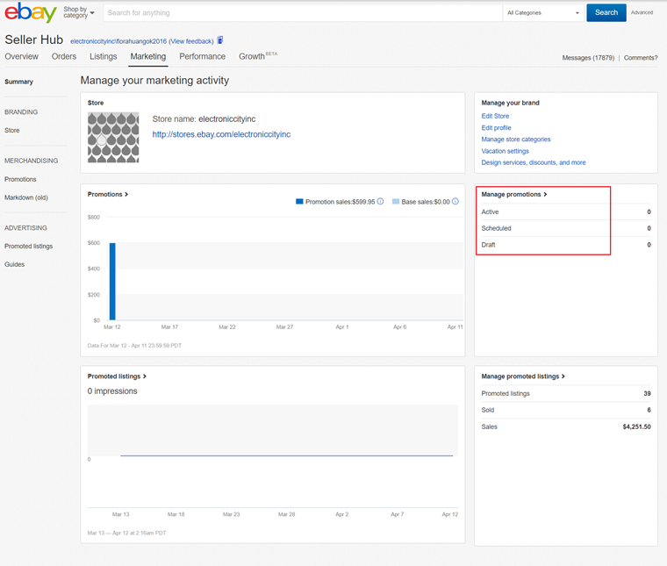The image size is (667, 566).
Task: Open the stores.ebay.com/electroniccityinc link
Action: [x=221, y=135]
